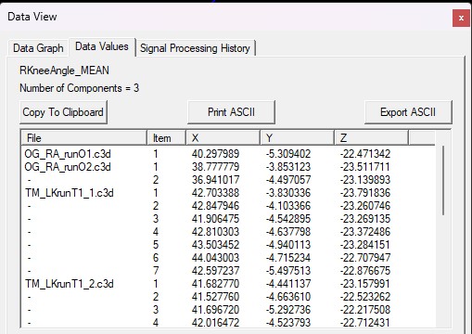Click the X value 38.777779

point(215,167)
